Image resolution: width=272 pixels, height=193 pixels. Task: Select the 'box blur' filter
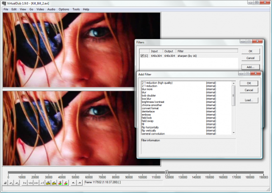pos(187,99)
